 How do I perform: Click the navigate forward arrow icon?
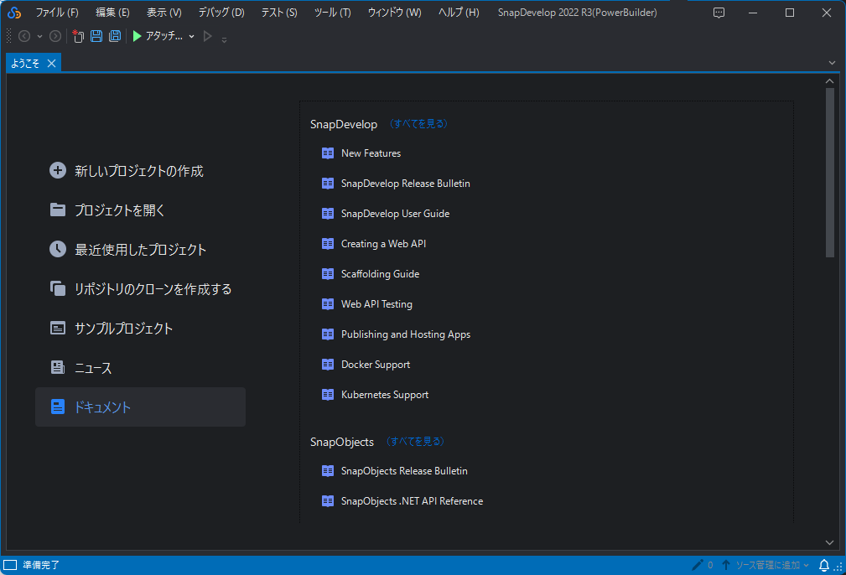point(55,36)
